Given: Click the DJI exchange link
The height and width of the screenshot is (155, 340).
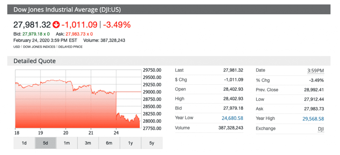Looking at the screenshot, I should (x=321, y=129).
